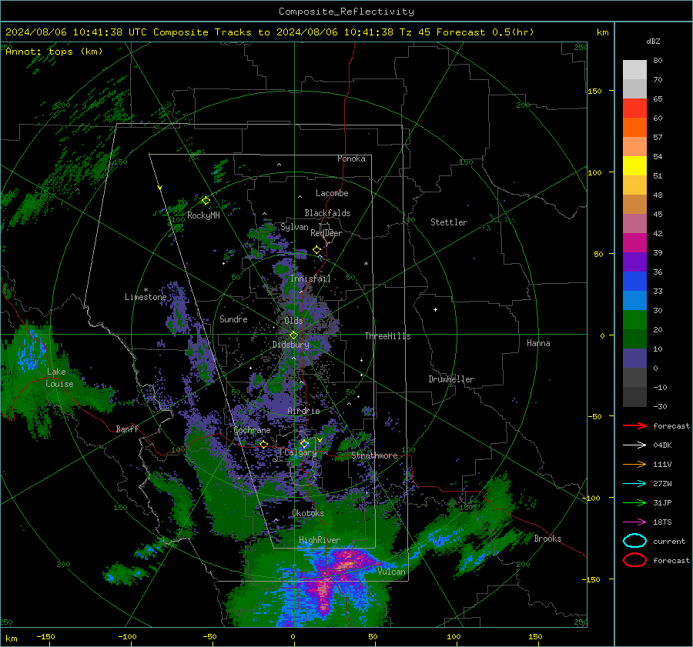This screenshot has width=693, height=647.
Task: Click the Forecast 0.5(hr) text
Action: tap(485, 32)
